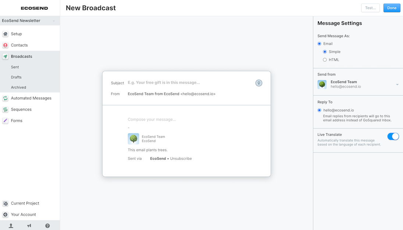Turn off the Live Translate switch
This screenshot has height=230, width=403.
point(393,137)
